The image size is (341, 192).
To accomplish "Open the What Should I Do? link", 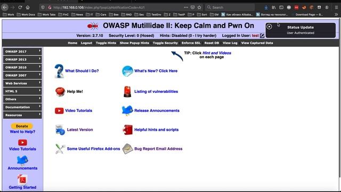I will [x=82, y=71].
